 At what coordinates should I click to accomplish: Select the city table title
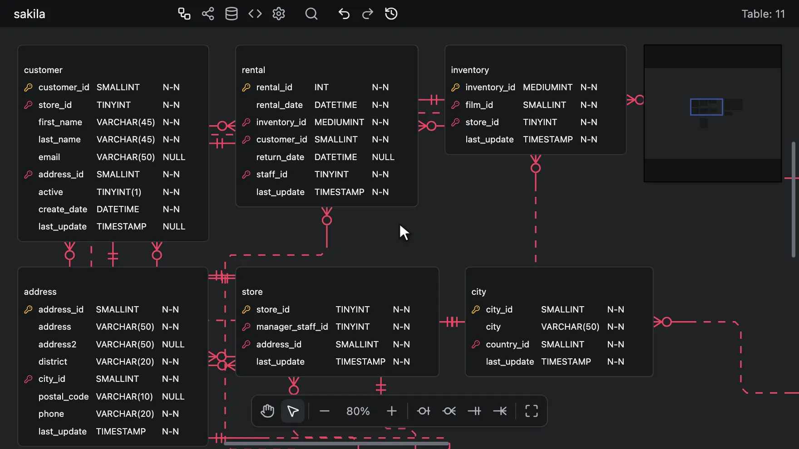pyautogui.click(x=478, y=292)
